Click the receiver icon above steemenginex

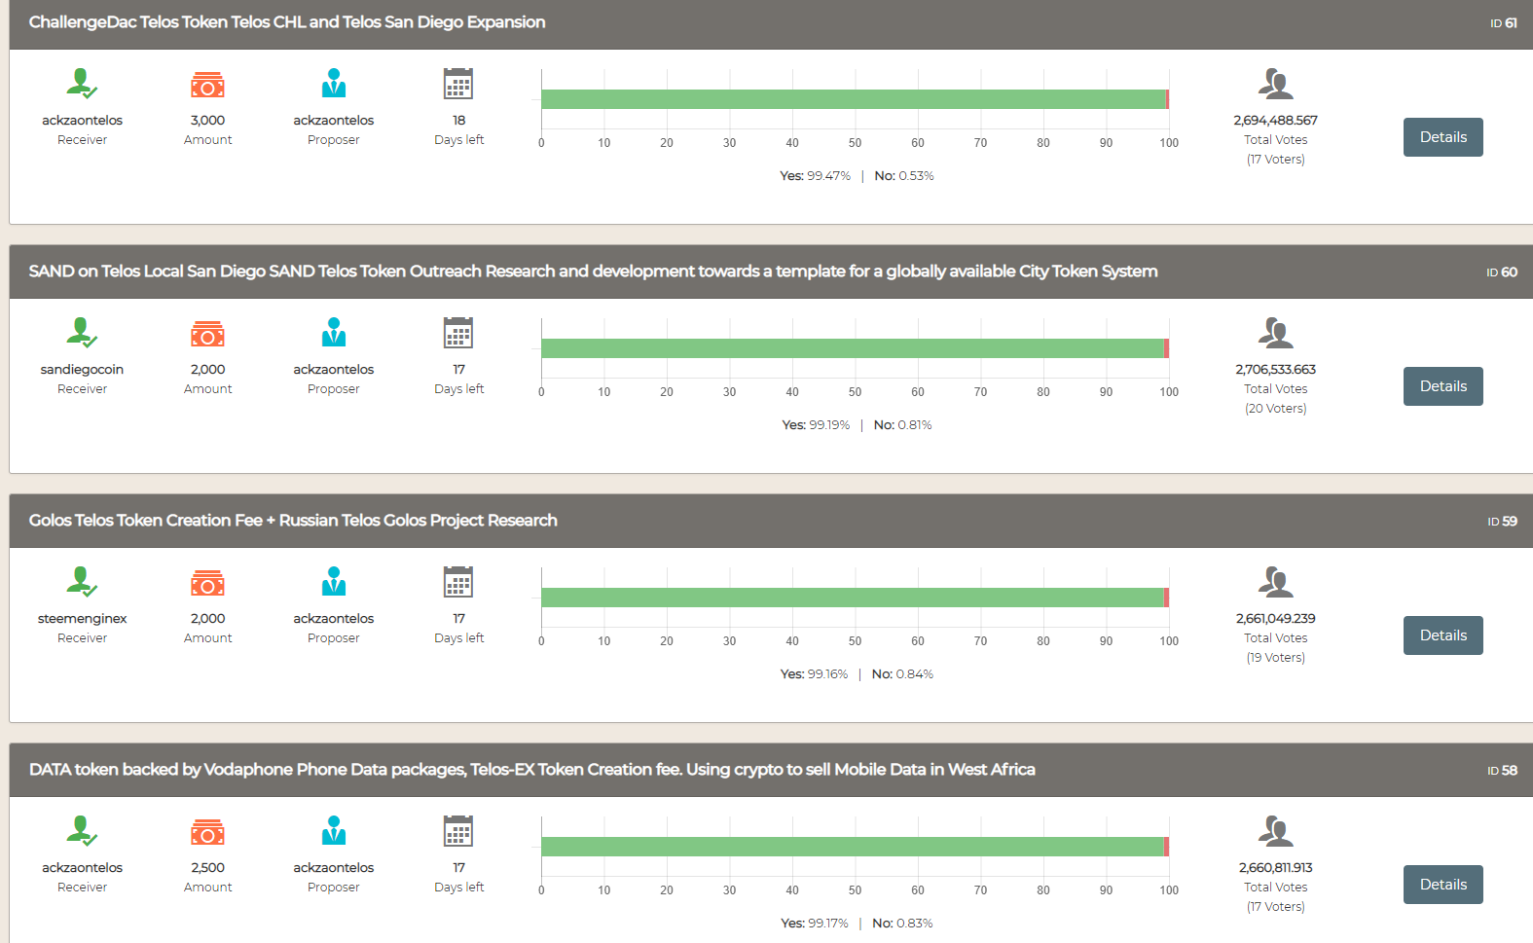point(82,582)
